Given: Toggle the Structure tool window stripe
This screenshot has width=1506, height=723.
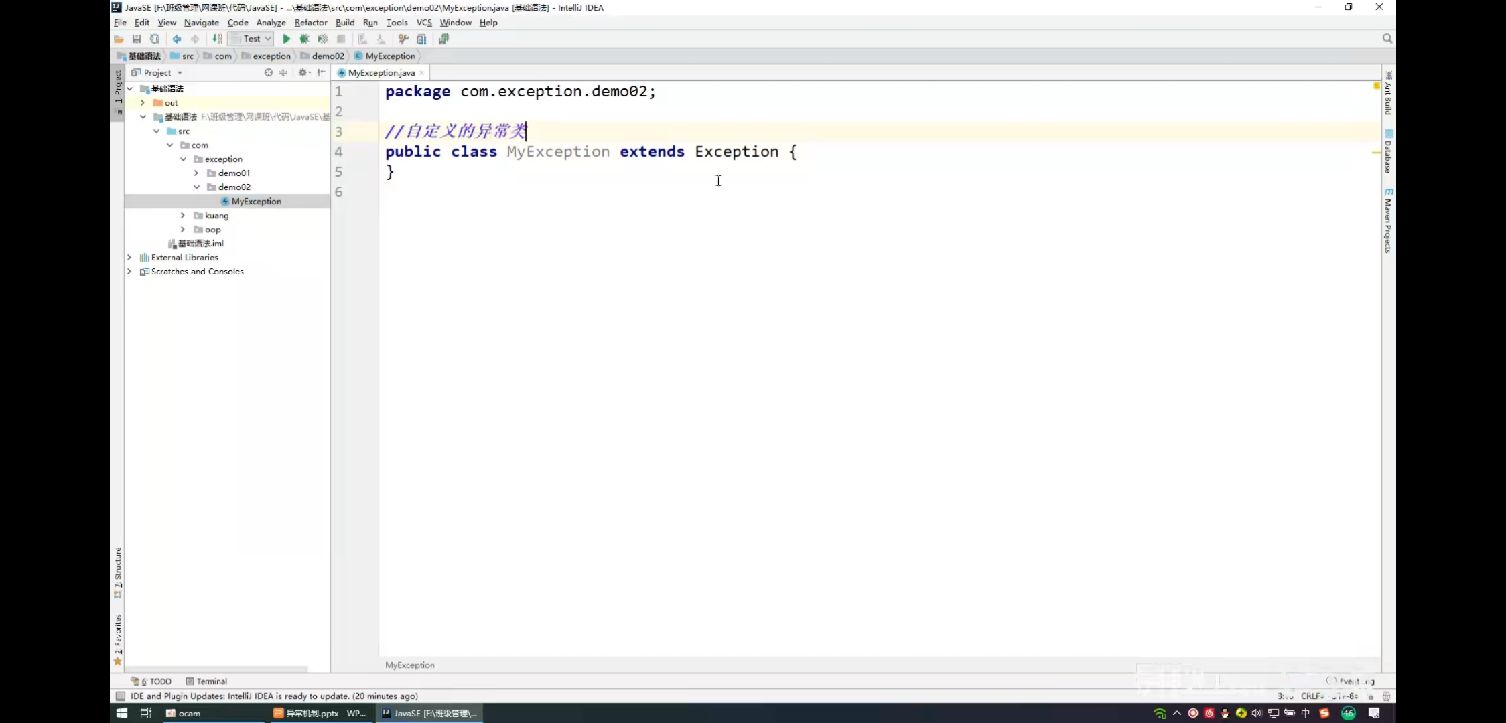Looking at the screenshot, I should [118, 568].
